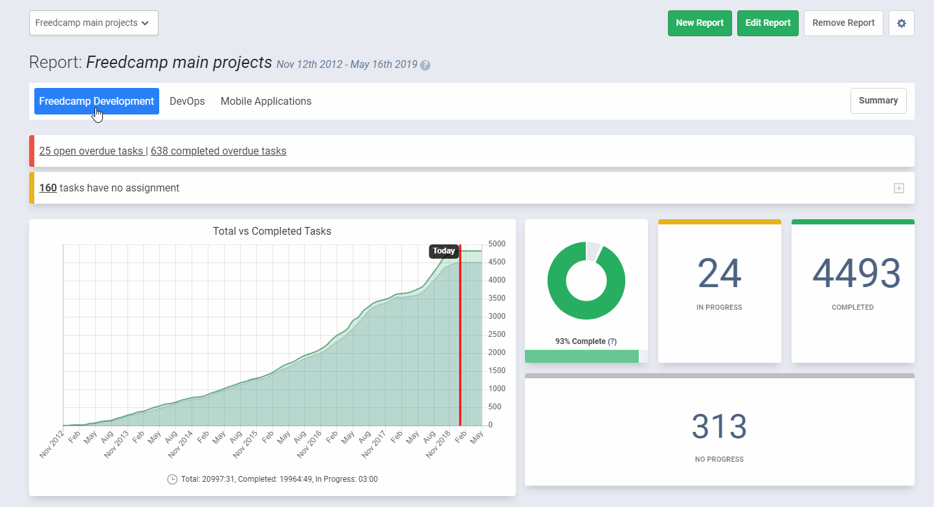This screenshot has height=507, width=934.
Task: Click the red Today line on chart
Action: 460,335
